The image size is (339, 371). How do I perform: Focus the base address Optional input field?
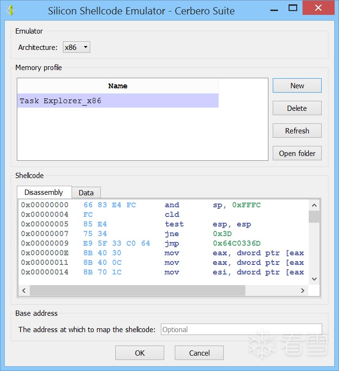pos(242,329)
